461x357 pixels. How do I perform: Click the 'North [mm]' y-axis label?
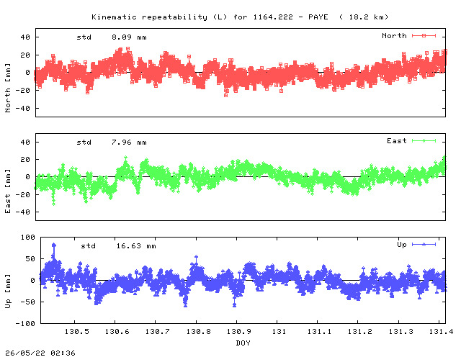8,88
